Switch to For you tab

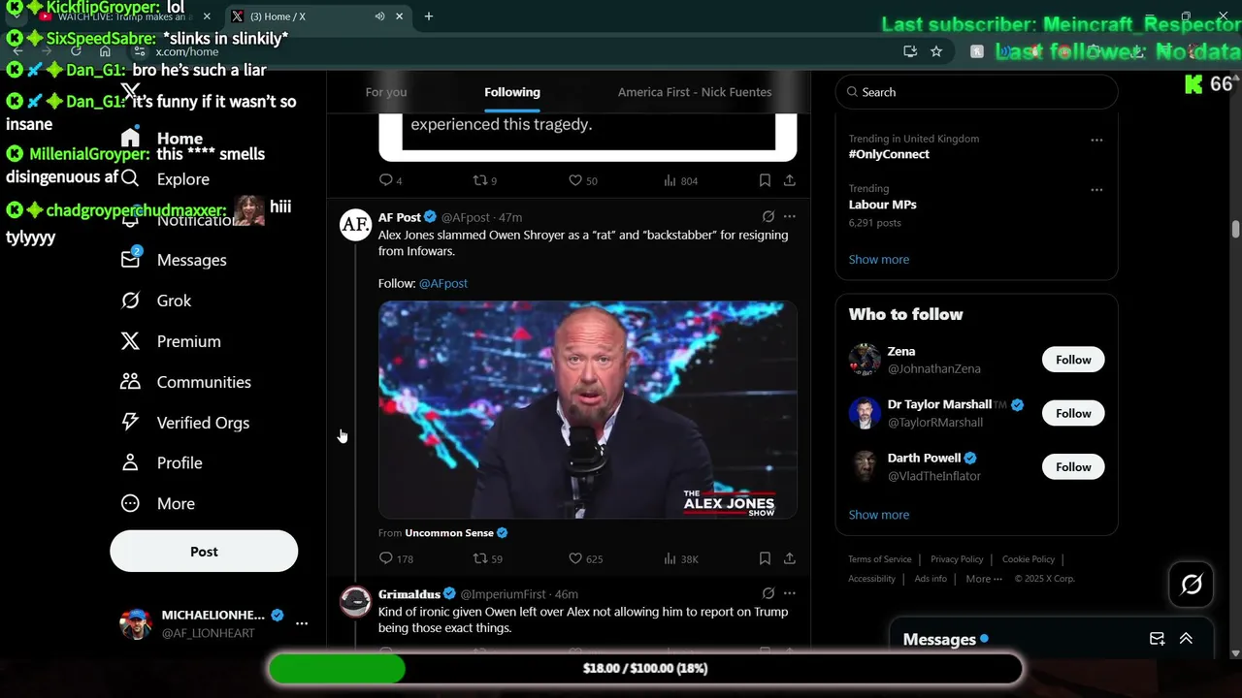tap(386, 92)
